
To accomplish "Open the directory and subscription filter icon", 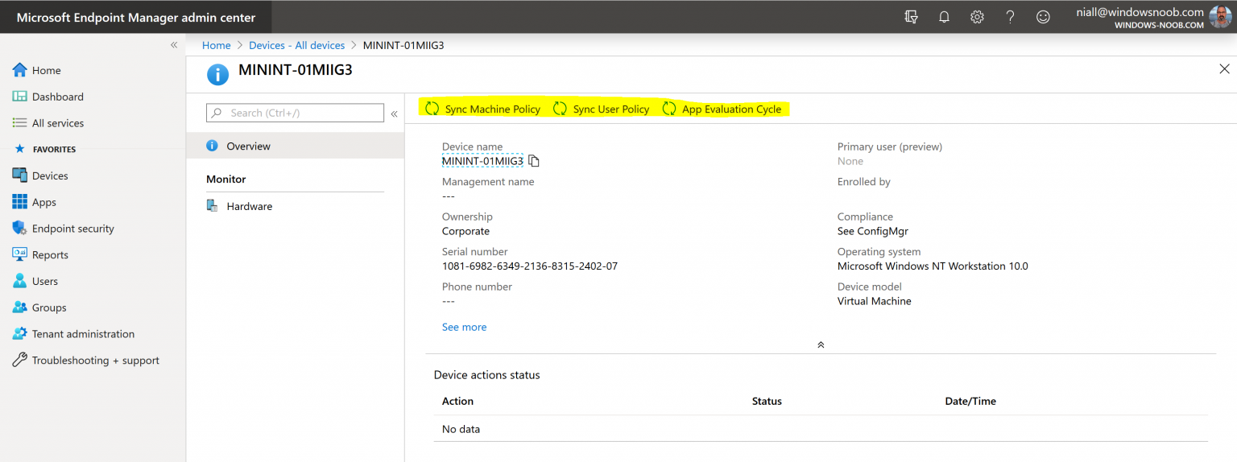I will click(x=912, y=17).
